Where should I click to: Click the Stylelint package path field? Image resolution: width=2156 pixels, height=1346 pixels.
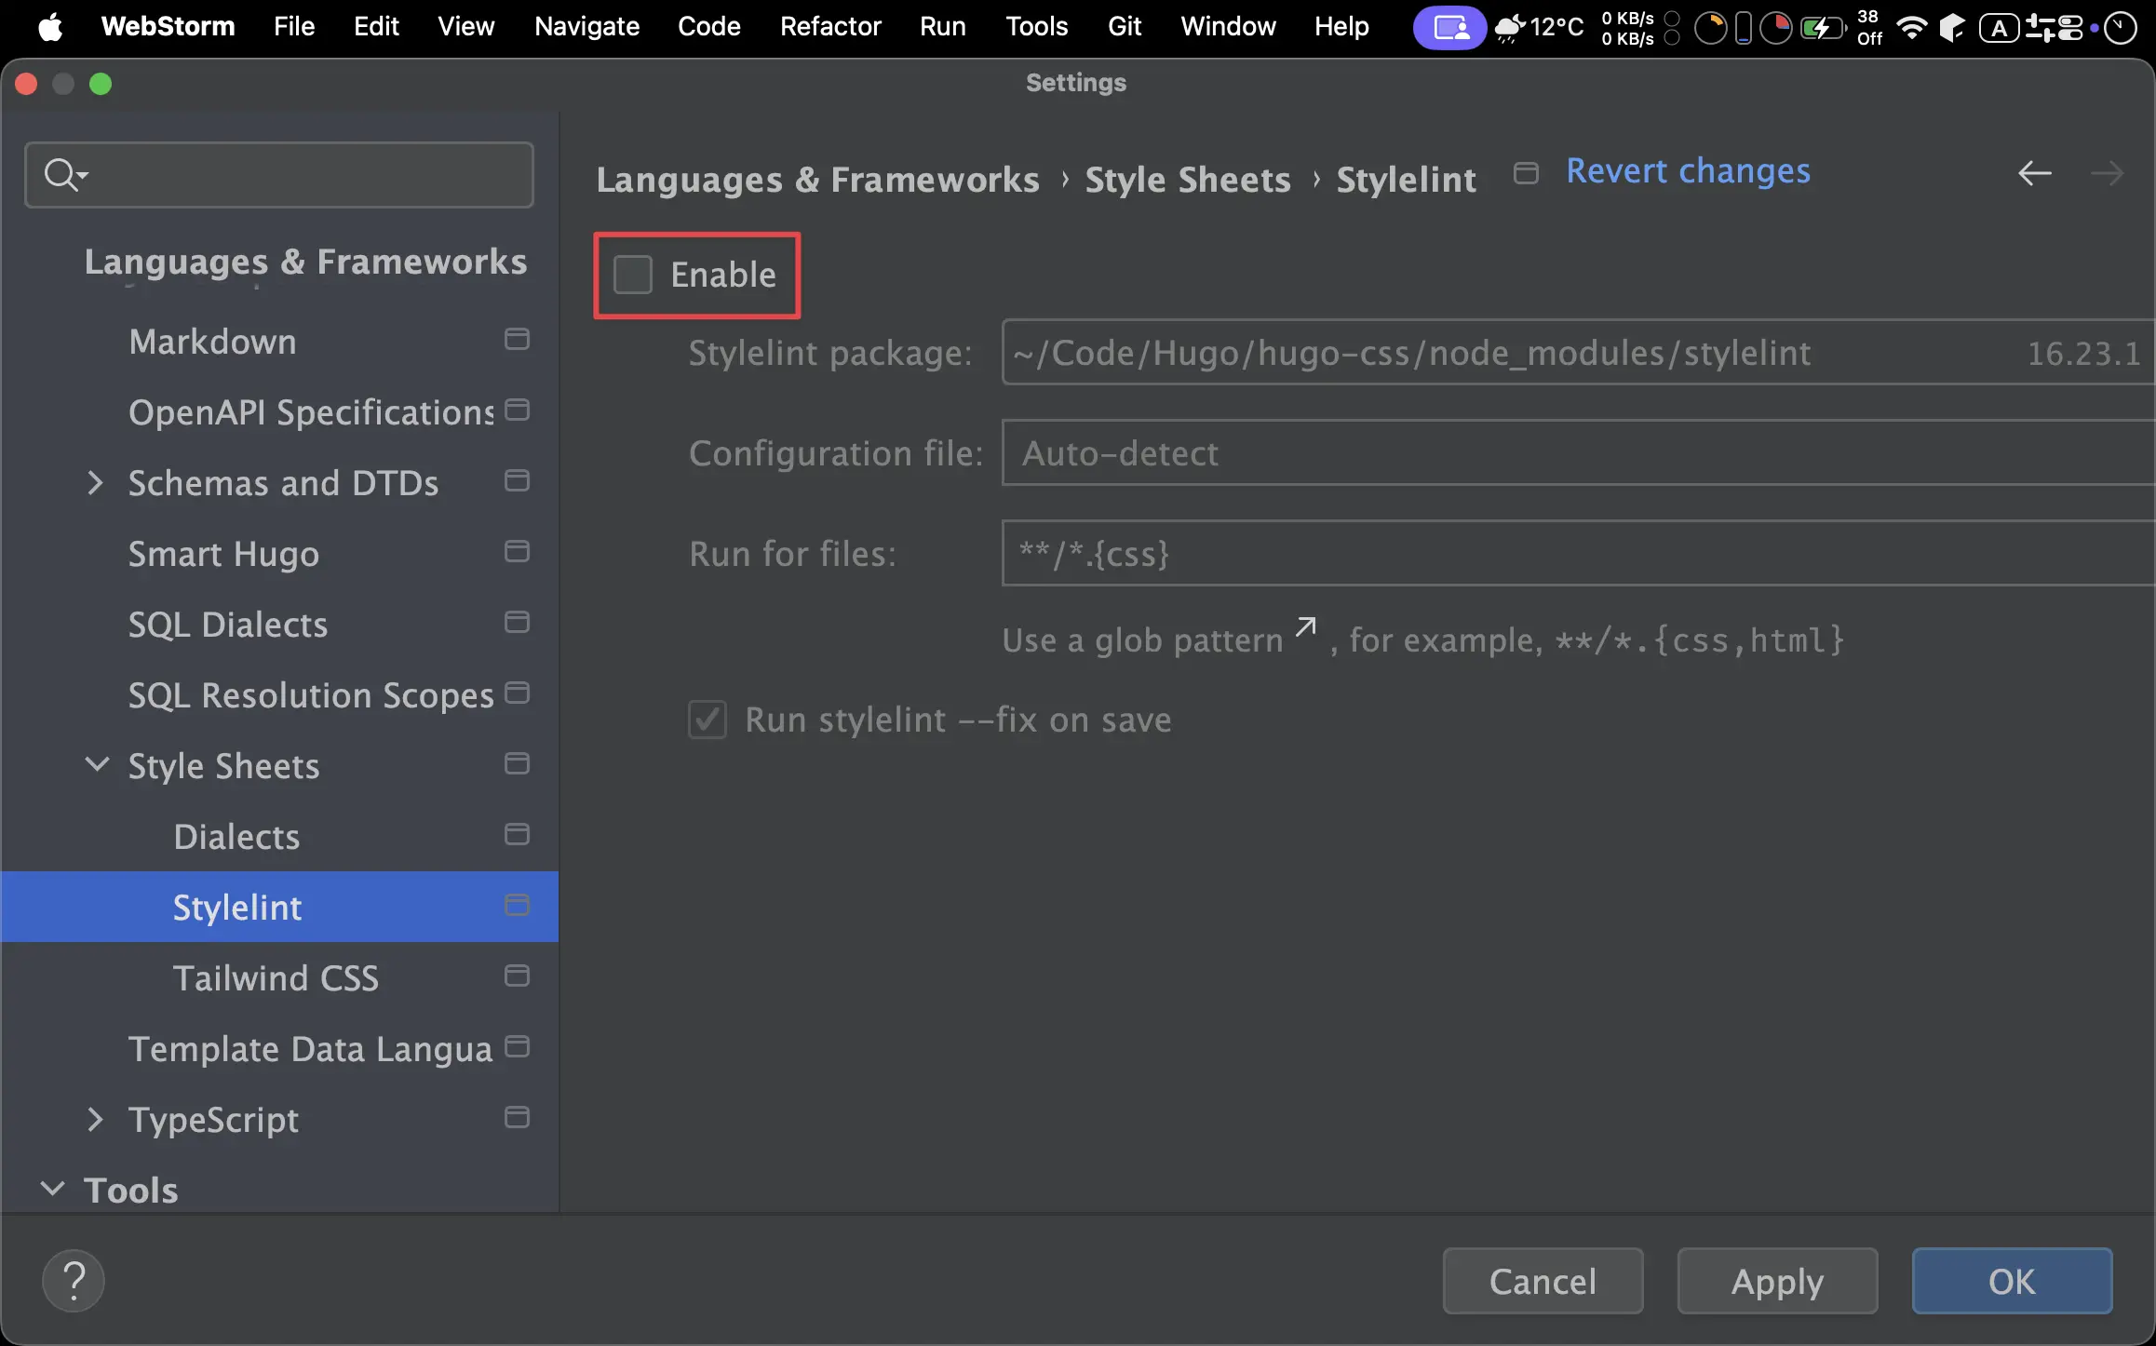[x=1578, y=353]
